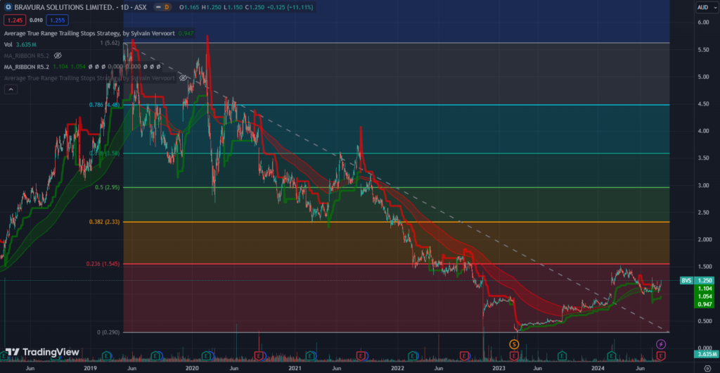This screenshot has width=720, height=373.
Task: Click the red earnings marker below the lightning icon
Action: pos(661,355)
